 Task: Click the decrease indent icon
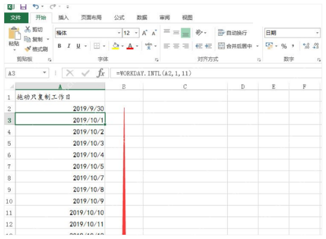tap(199, 46)
